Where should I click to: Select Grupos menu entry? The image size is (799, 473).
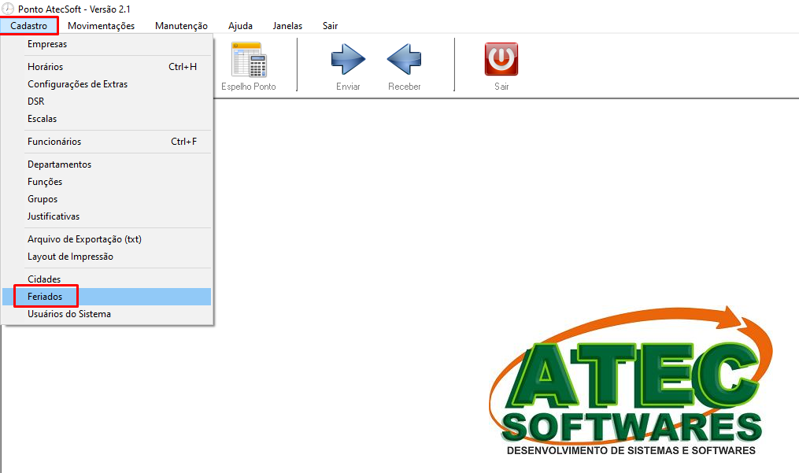click(x=106, y=199)
